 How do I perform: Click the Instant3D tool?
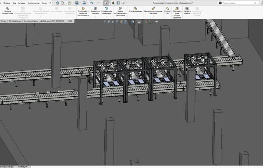click(x=167, y=10)
